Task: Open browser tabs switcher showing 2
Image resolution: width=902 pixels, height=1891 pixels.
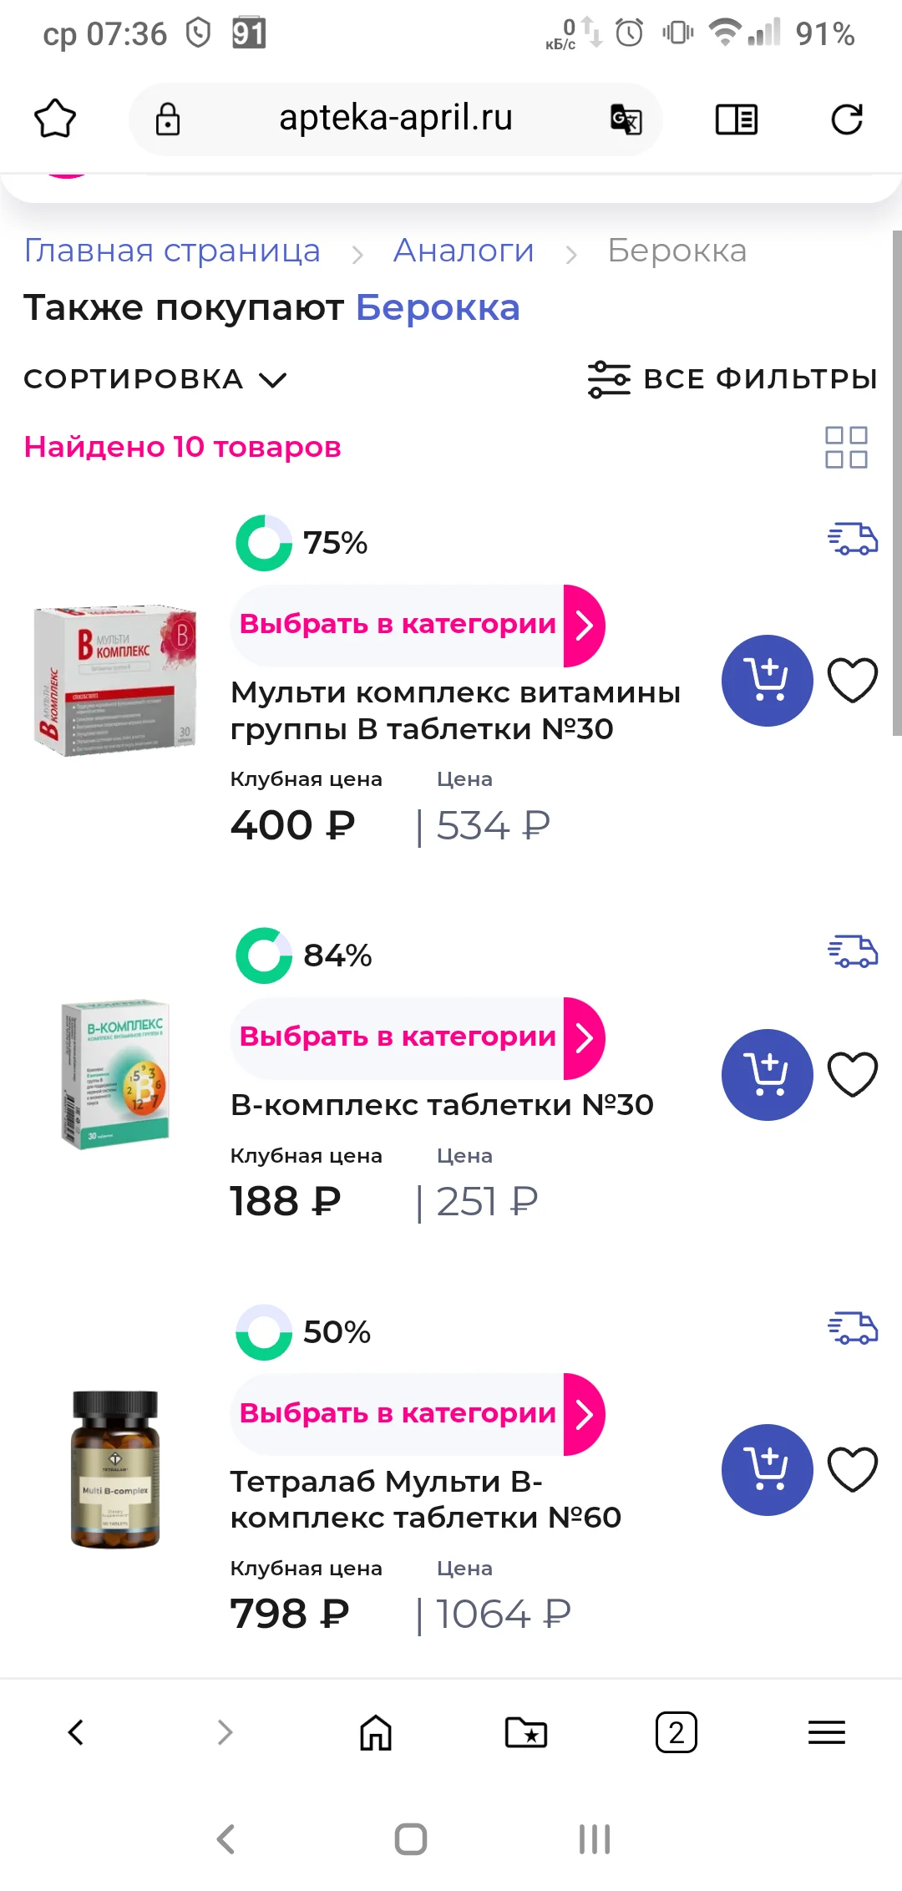Action: [x=676, y=1732]
